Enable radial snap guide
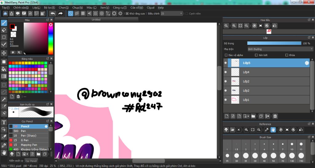This screenshot has height=168, width=315. [95, 14]
